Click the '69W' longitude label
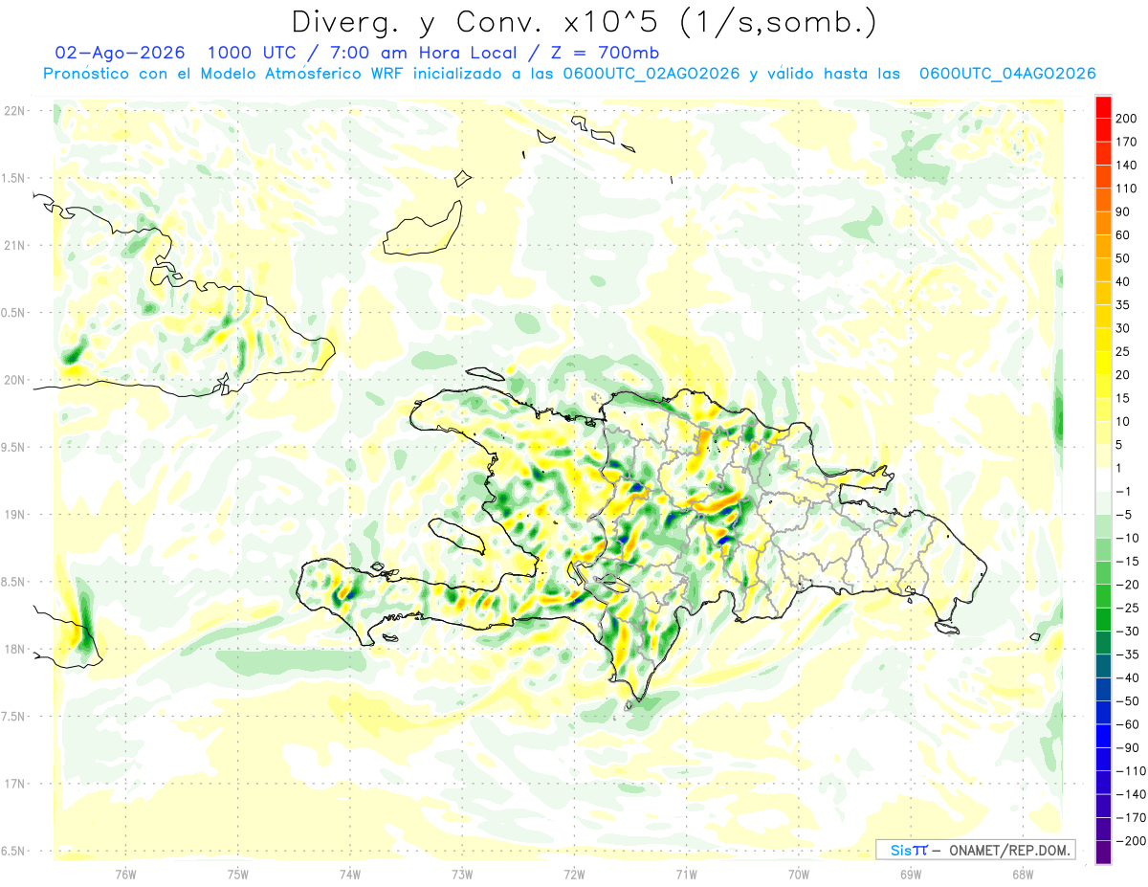Viewport: 1148px width, 887px height. (911, 875)
